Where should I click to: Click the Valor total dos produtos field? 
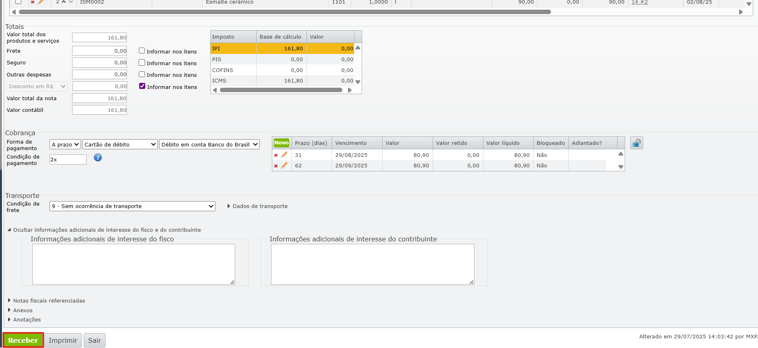pos(99,37)
